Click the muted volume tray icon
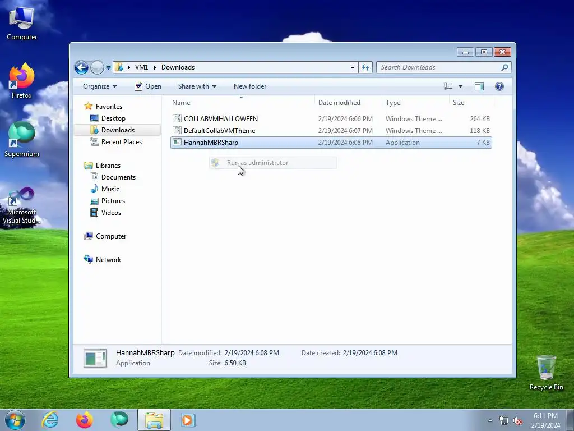Image resolution: width=574 pixels, height=431 pixels. (517, 420)
